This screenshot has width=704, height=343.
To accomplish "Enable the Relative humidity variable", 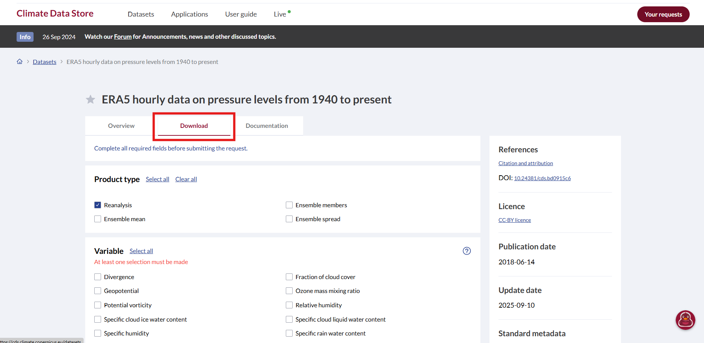I will (289, 305).
